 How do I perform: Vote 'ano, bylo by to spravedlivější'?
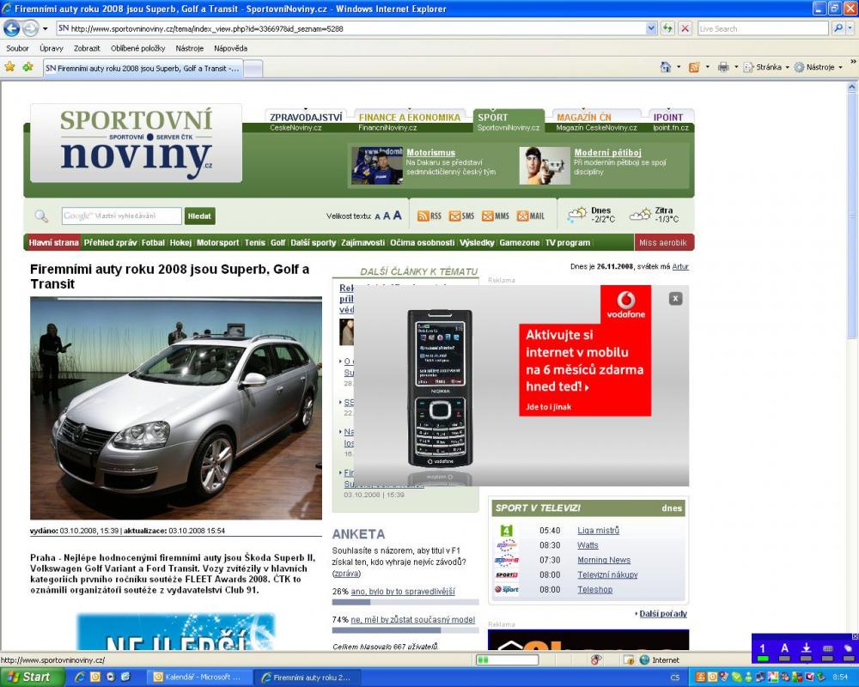point(403,591)
